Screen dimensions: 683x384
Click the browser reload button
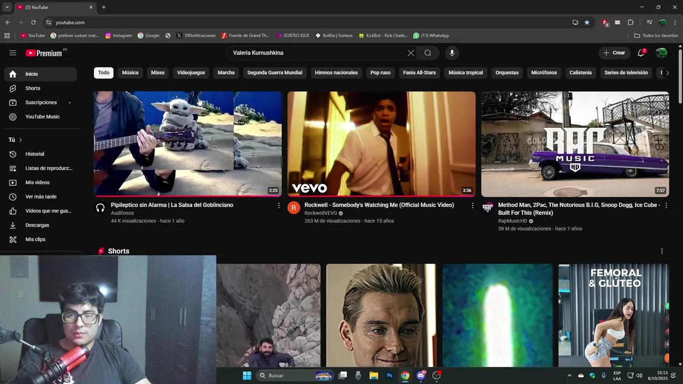click(33, 22)
